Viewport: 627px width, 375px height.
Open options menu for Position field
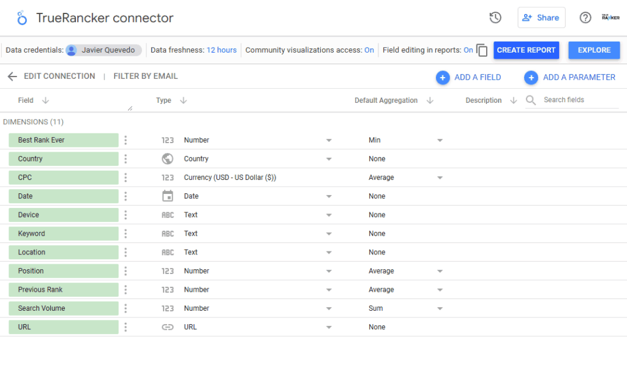[x=126, y=271]
